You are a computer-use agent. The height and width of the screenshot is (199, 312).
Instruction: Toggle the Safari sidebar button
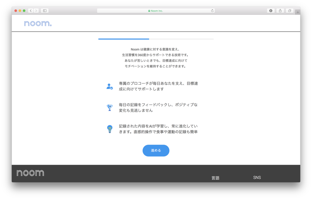45,11
